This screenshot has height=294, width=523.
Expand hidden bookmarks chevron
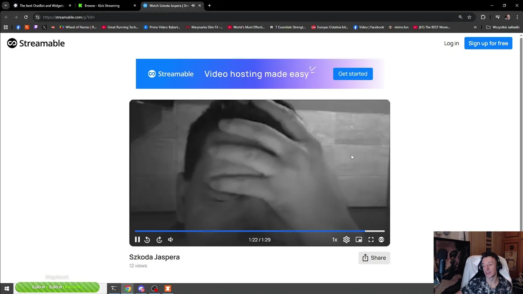tap(475, 27)
